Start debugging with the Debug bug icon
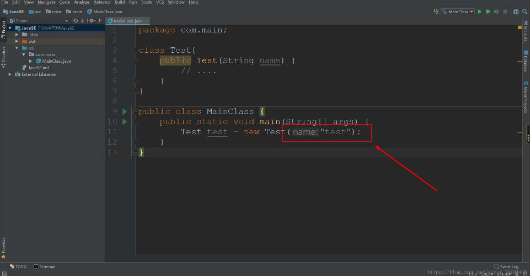This screenshot has height=276, width=531. coord(488,12)
